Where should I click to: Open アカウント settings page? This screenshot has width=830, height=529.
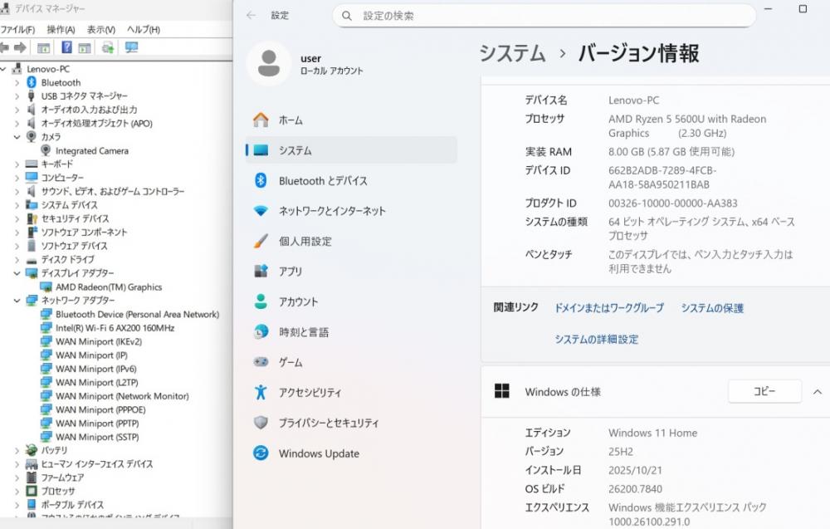pyautogui.click(x=351, y=301)
